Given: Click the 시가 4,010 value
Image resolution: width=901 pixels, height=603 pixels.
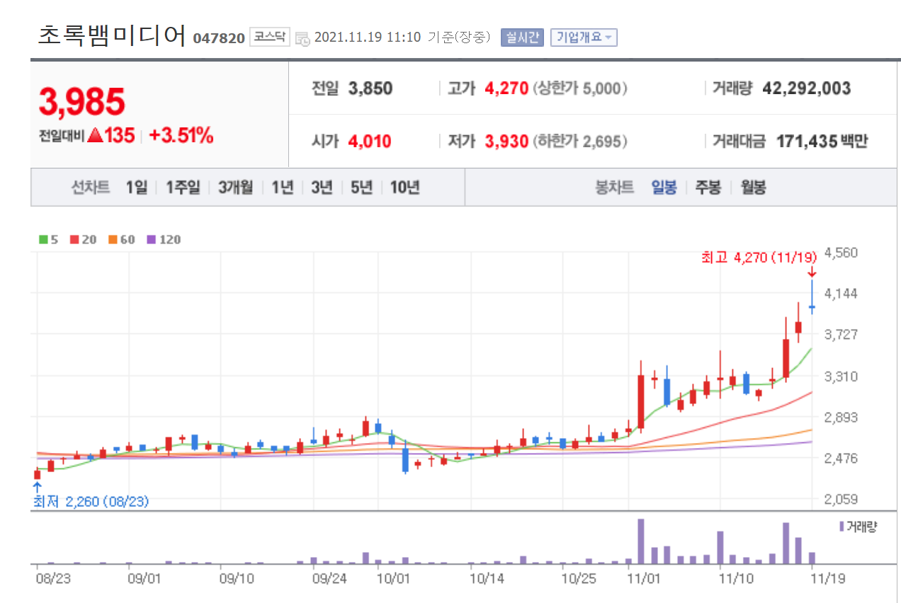Looking at the screenshot, I should coord(370,142).
